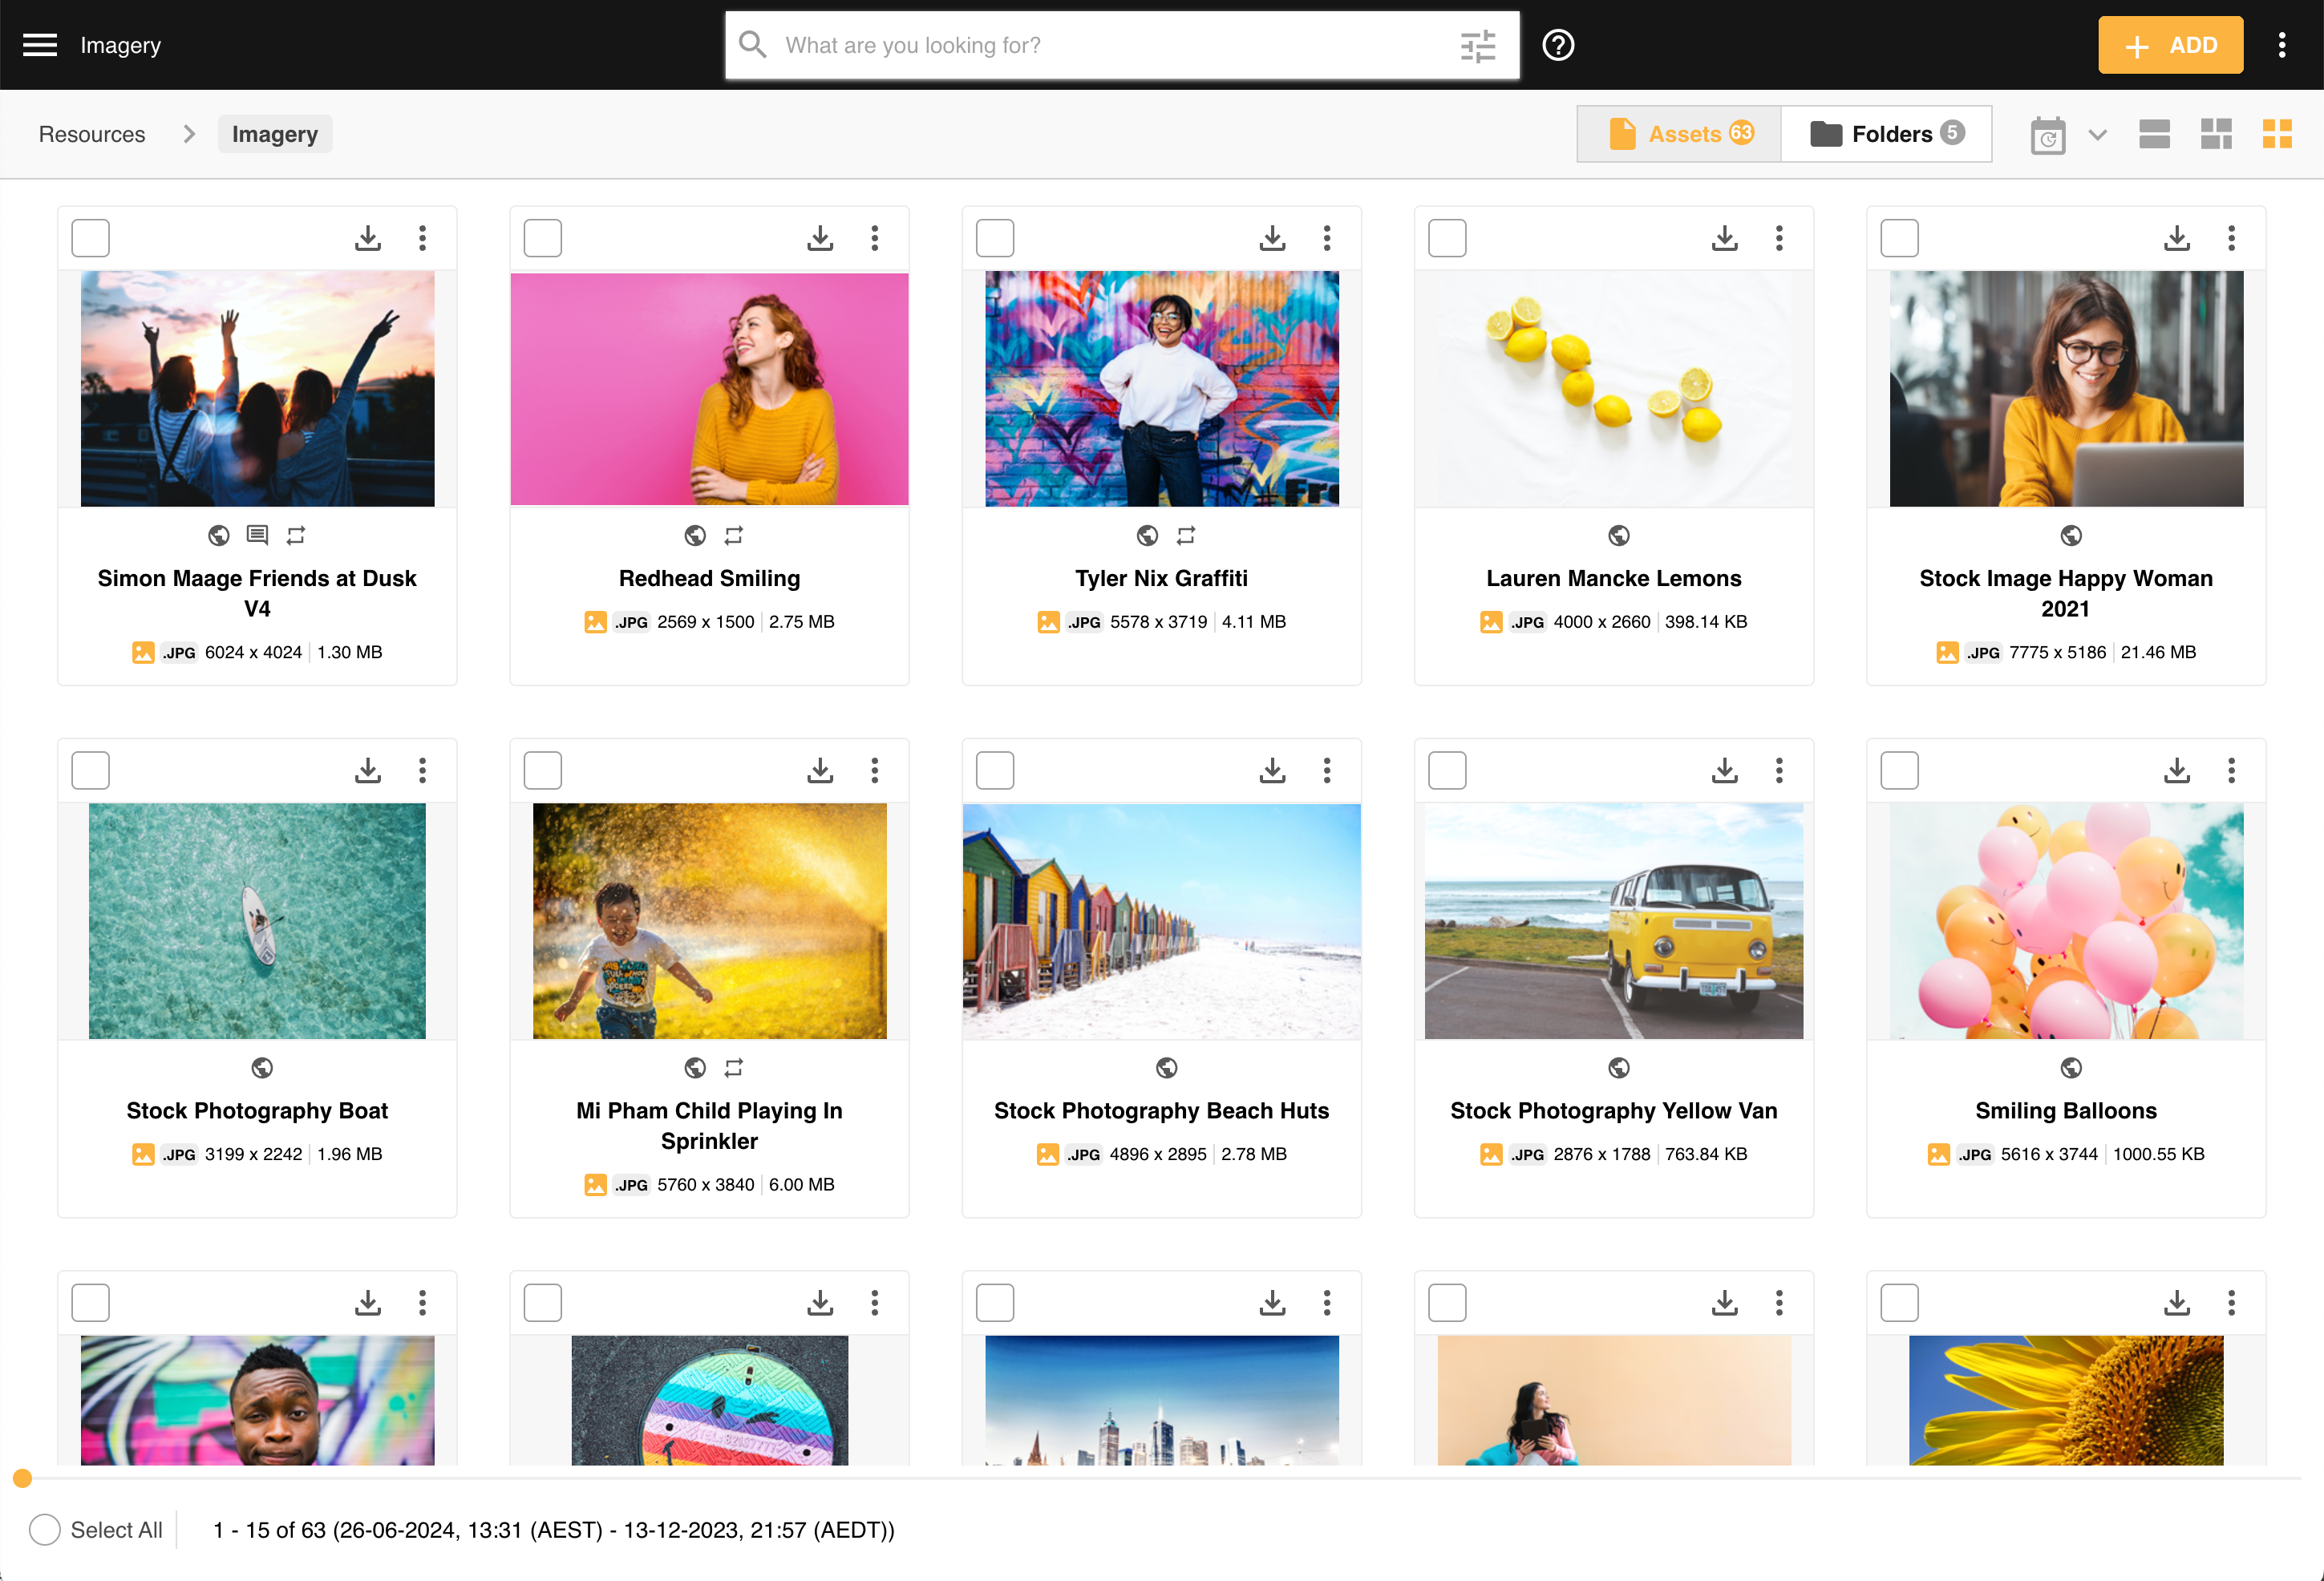
Task: Check the Smiling Balloons asset checkbox
Action: [x=1899, y=770]
